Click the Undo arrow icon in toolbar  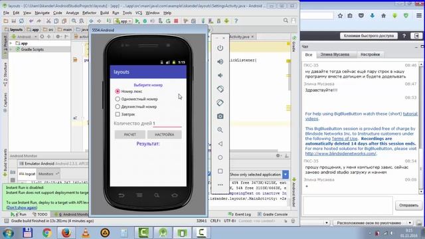[31, 21]
